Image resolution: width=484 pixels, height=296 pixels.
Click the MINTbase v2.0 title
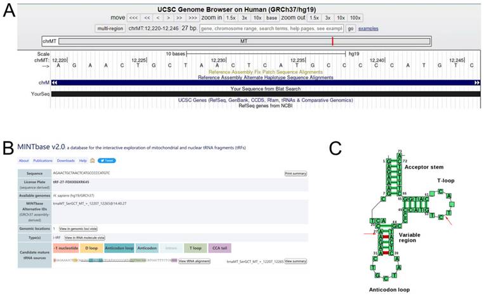[x=41, y=147]
